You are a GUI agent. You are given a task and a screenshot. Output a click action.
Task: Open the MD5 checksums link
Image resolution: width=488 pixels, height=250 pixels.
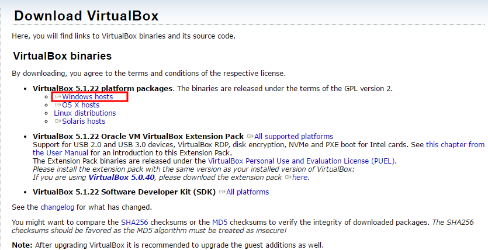pyautogui.click(x=220, y=223)
